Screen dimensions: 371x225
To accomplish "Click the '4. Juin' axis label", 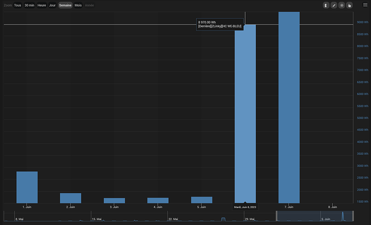I will pyautogui.click(x=158, y=207).
